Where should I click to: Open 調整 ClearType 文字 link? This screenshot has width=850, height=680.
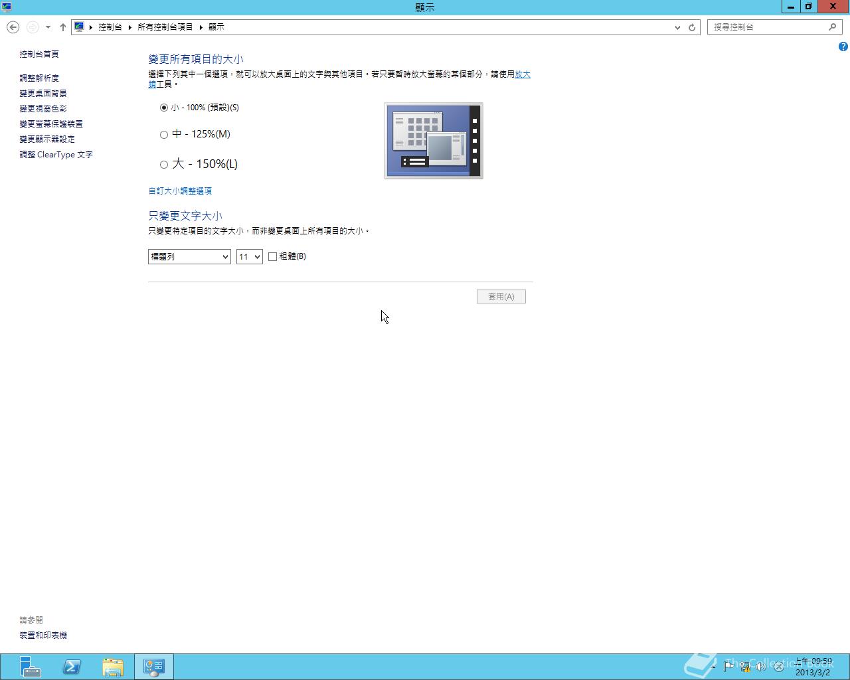pos(56,155)
